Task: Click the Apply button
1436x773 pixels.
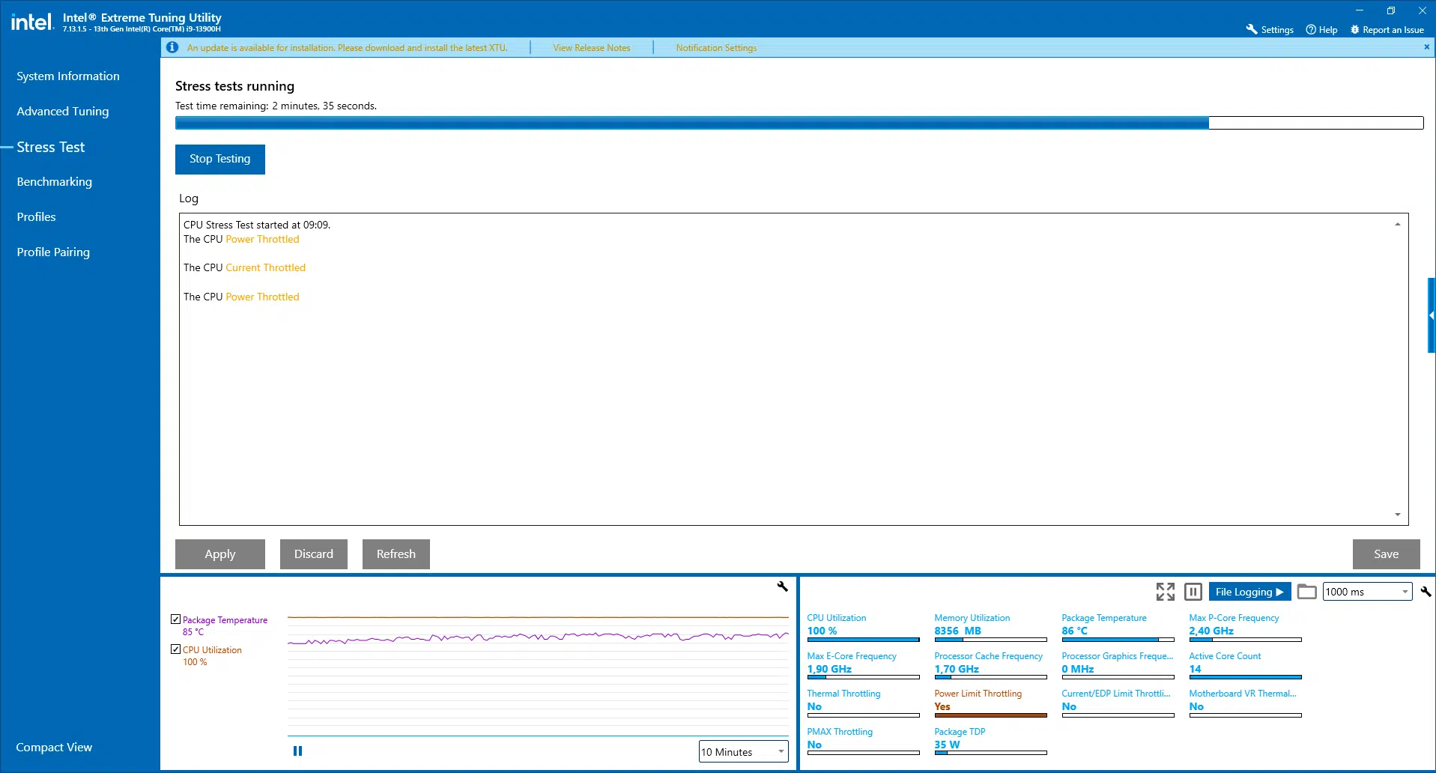Action: [x=220, y=554]
